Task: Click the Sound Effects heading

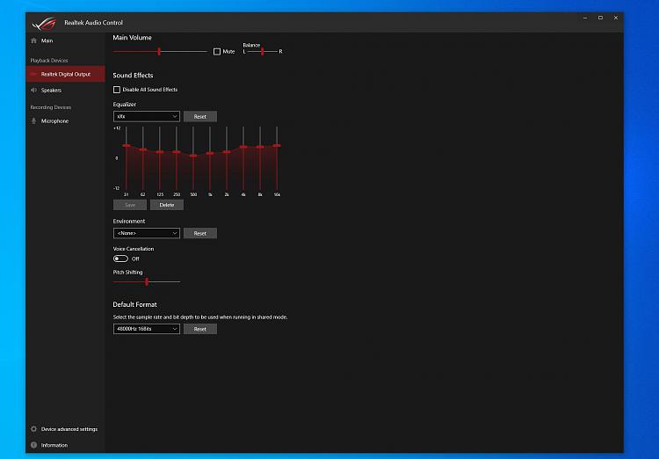Action: (133, 76)
